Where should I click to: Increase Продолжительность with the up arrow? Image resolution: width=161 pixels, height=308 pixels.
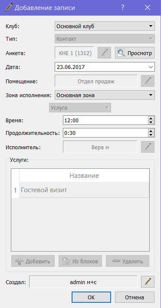pos(151,131)
